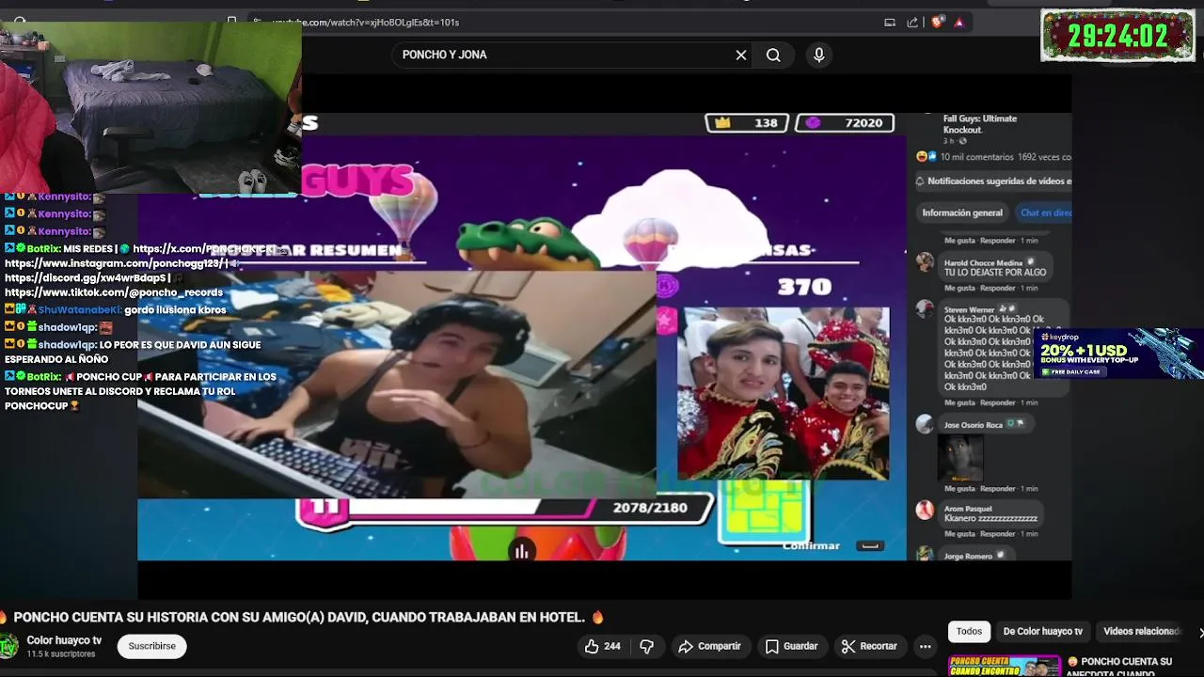Click Jose Osorio Roca commenter name
The image size is (1204, 677).
pyautogui.click(x=973, y=425)
